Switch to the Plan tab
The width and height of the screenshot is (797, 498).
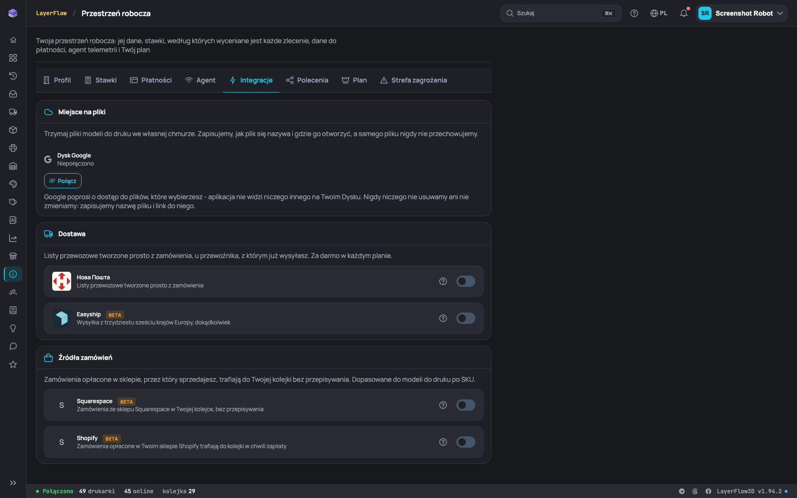pos(354,80)
